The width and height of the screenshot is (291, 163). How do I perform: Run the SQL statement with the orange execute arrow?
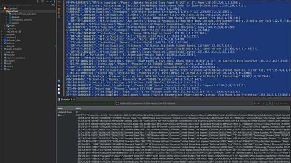(59, 2)
